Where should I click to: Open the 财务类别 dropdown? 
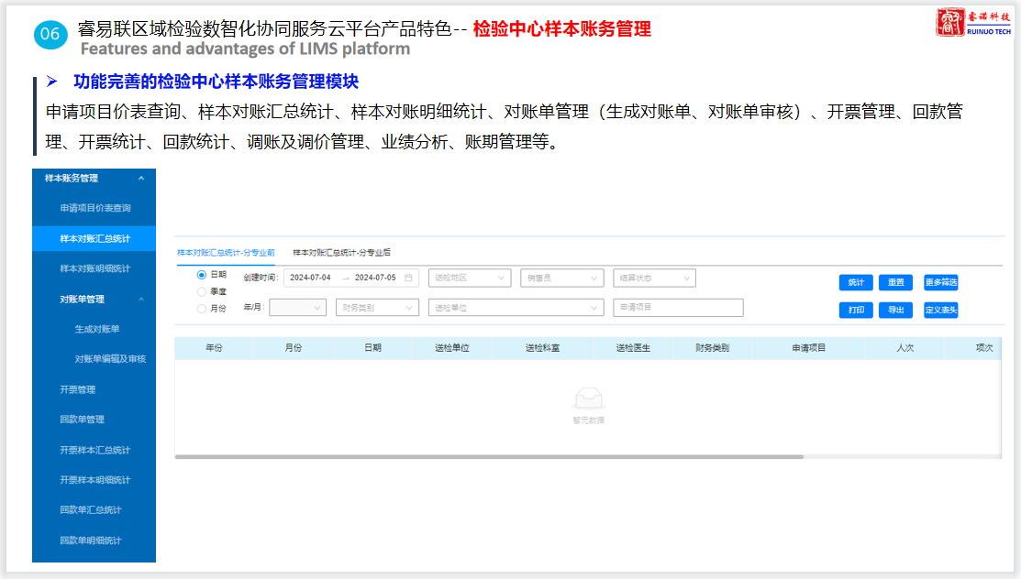click(376, 308)
